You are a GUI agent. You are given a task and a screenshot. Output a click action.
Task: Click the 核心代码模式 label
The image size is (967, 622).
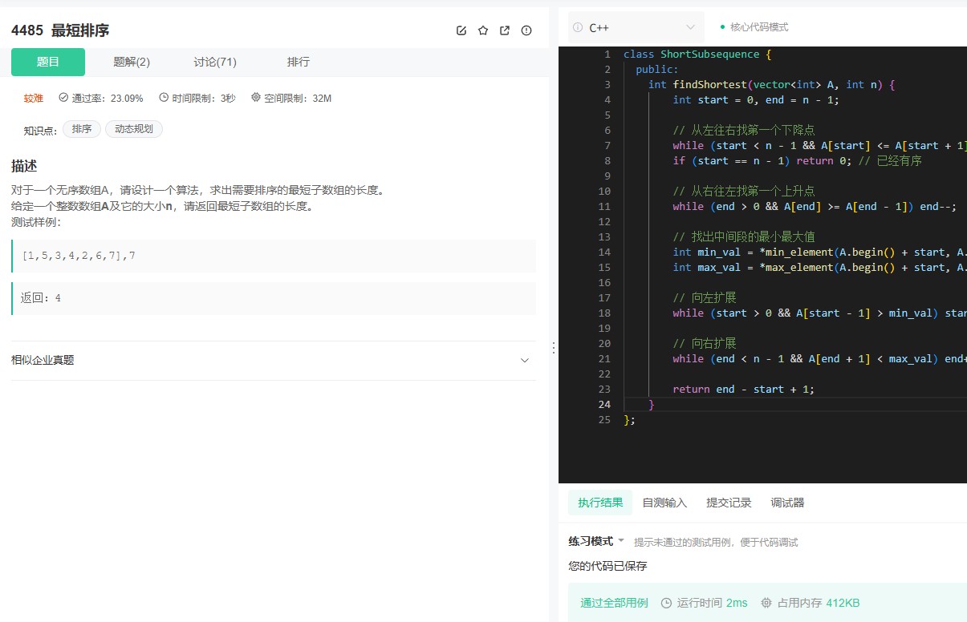[x=759, y=27]
